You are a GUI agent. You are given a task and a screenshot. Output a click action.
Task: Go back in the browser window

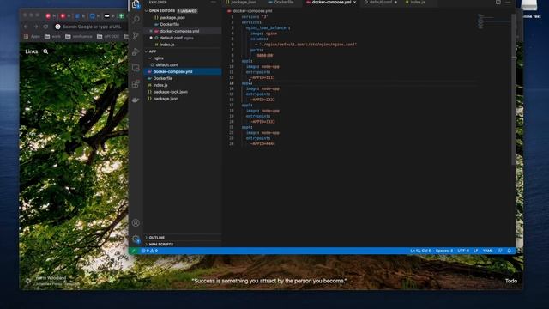(x=26, y=27)
